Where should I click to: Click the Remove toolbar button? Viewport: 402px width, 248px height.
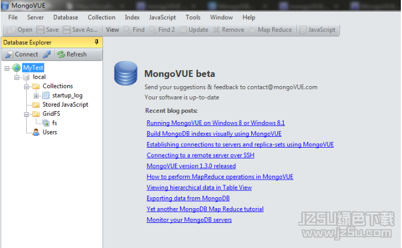(228, 30)
